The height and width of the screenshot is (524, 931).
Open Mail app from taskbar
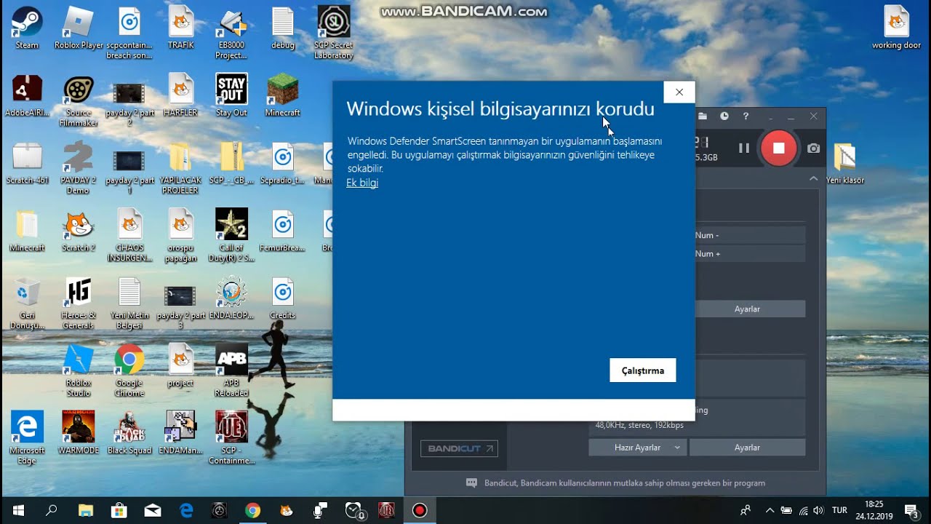[153, 510]
